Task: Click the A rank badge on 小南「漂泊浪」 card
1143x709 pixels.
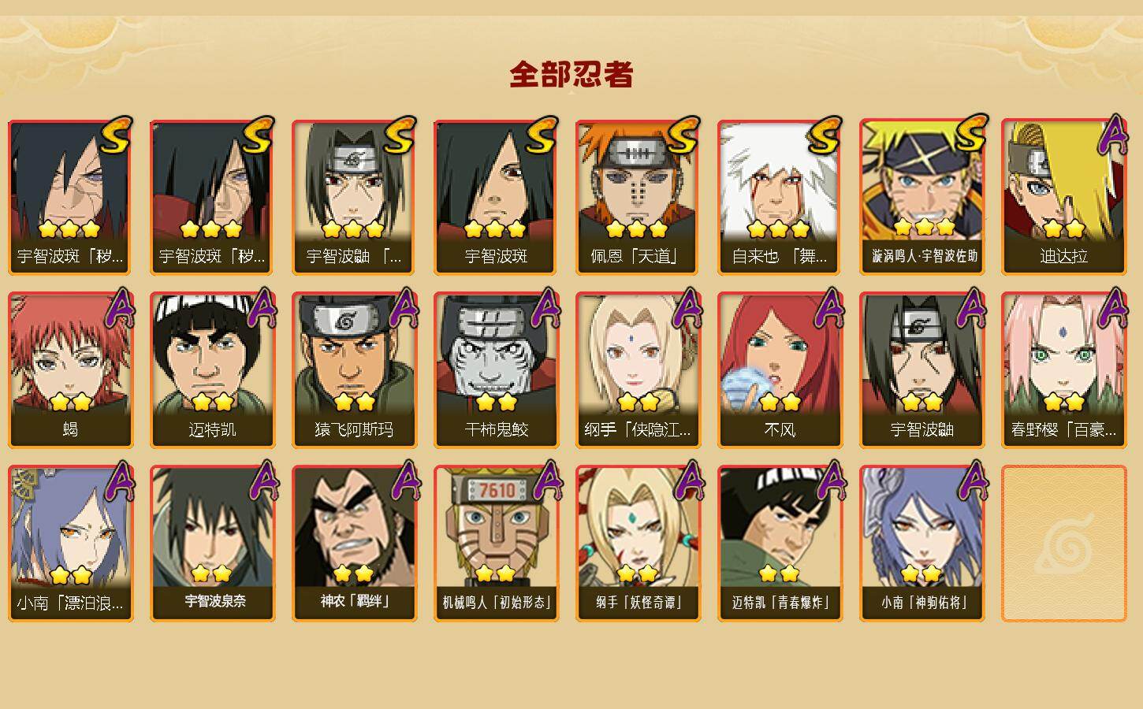Action: (119, 482)
